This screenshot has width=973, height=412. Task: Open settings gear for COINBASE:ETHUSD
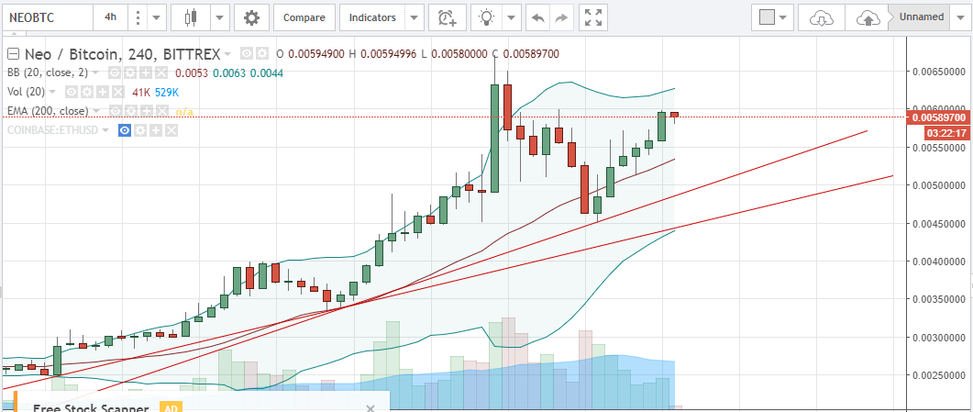pos(141,130)
